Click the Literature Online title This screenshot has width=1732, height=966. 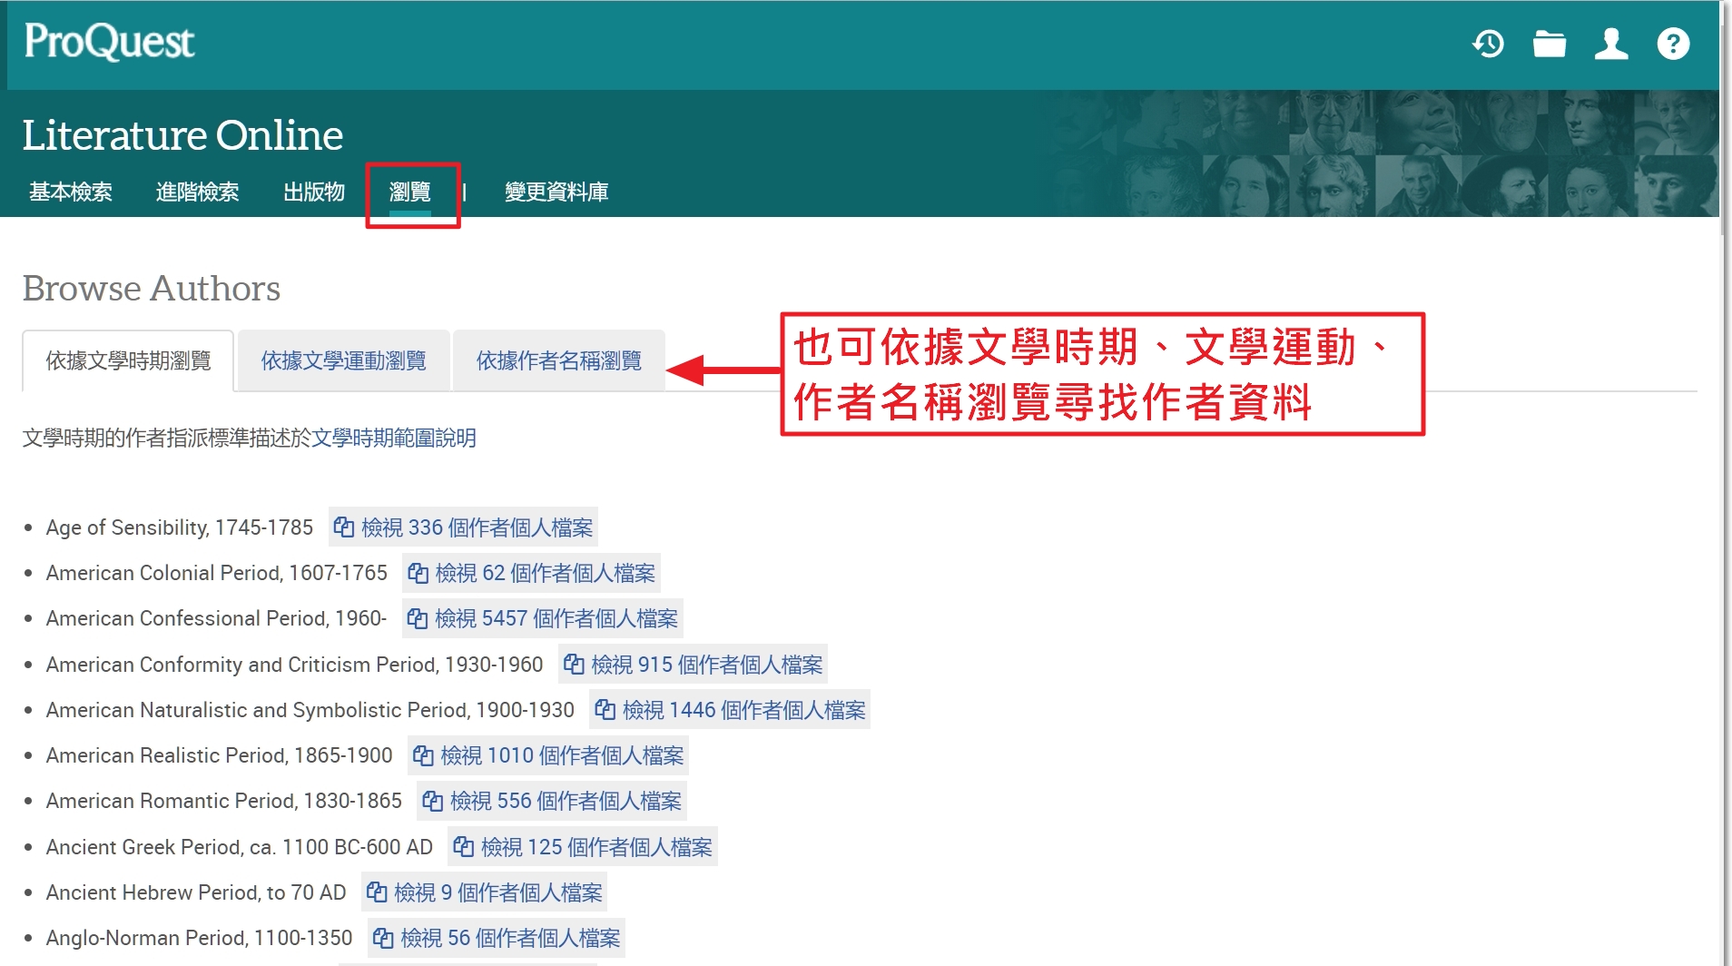182,135
